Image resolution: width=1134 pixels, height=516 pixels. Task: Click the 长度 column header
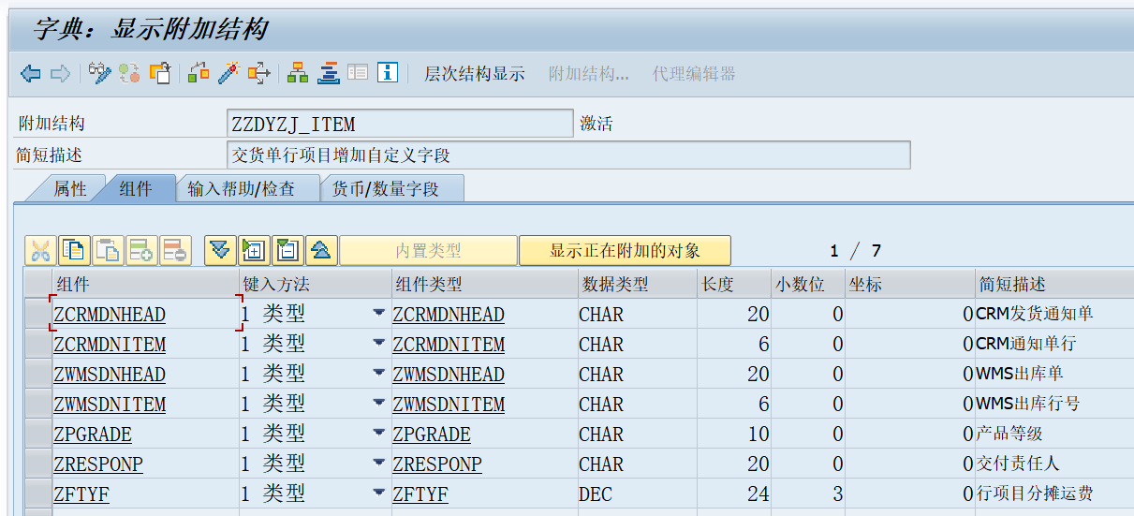tap(734, 284)
